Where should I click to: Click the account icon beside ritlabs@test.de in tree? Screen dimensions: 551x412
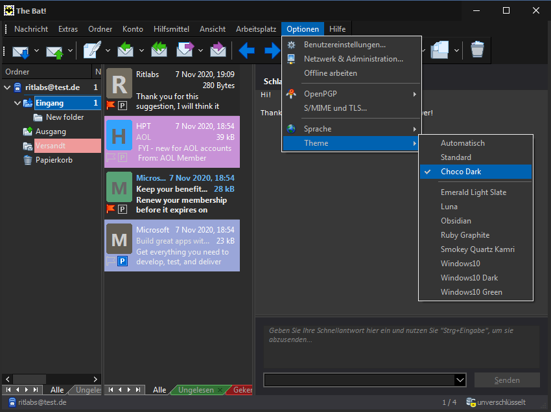(18, 87)
